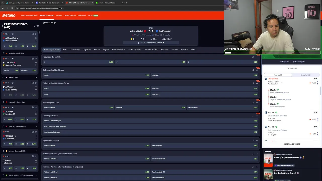
Task: Open Historial Completo link
Action: [292, 144]
